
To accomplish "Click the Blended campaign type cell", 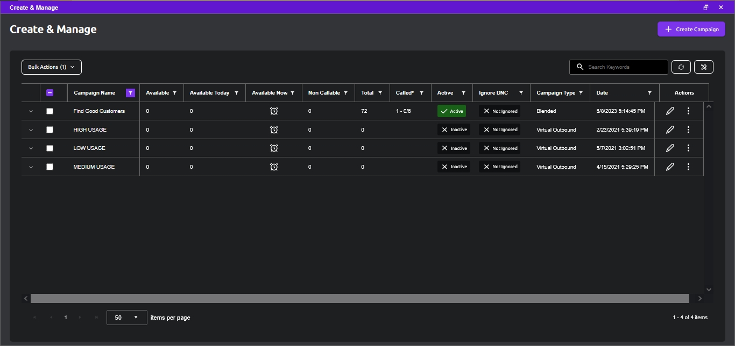I will [546, 111].
